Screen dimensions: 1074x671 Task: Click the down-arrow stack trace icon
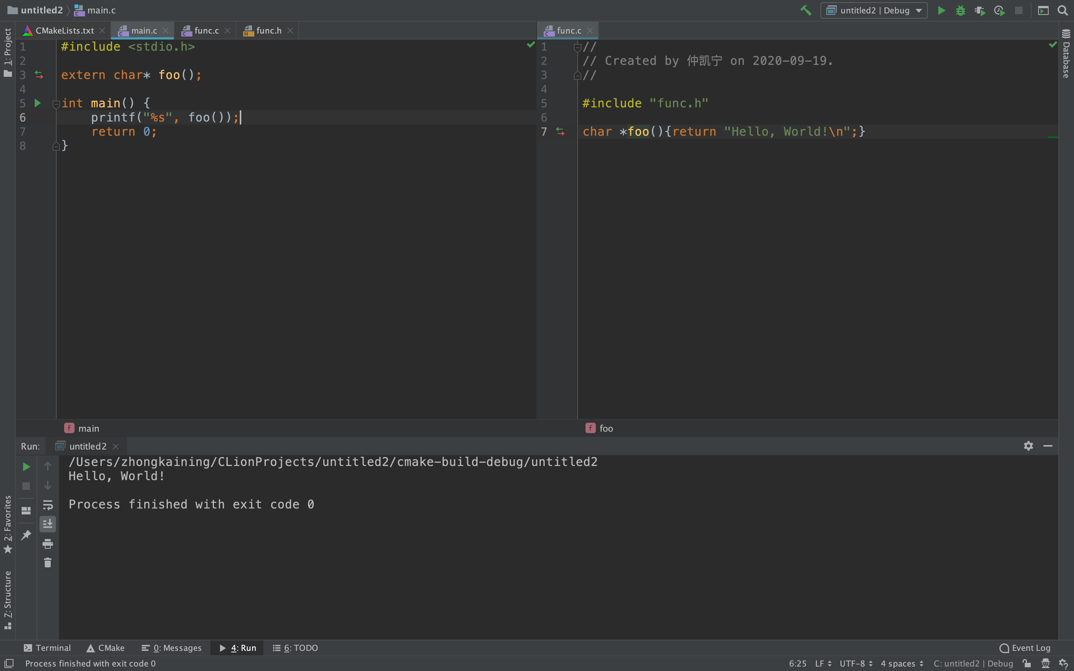tap(47, 485)
